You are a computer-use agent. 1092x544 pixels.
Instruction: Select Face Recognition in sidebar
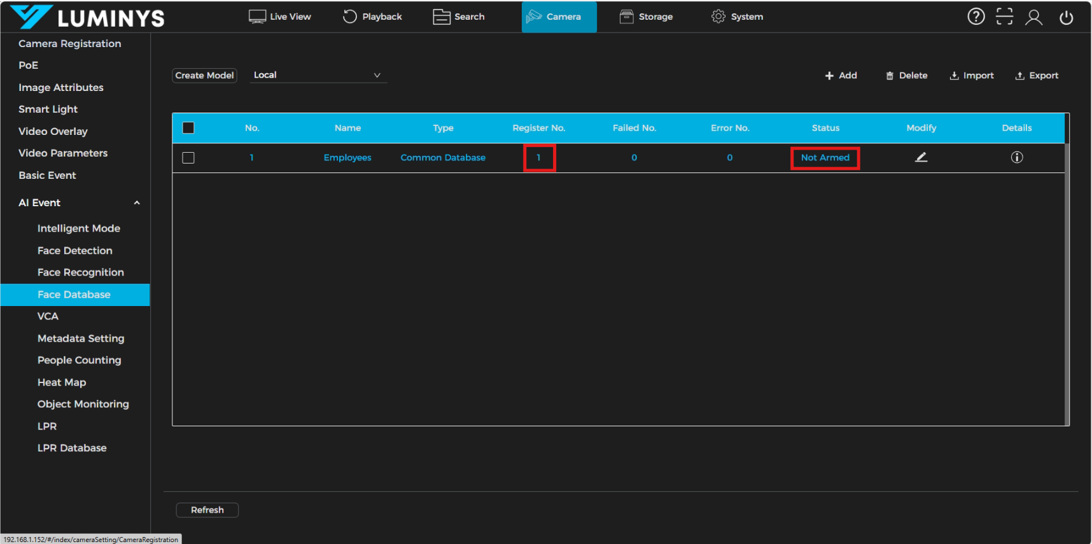pyautogui.click(x=80, y=272)
